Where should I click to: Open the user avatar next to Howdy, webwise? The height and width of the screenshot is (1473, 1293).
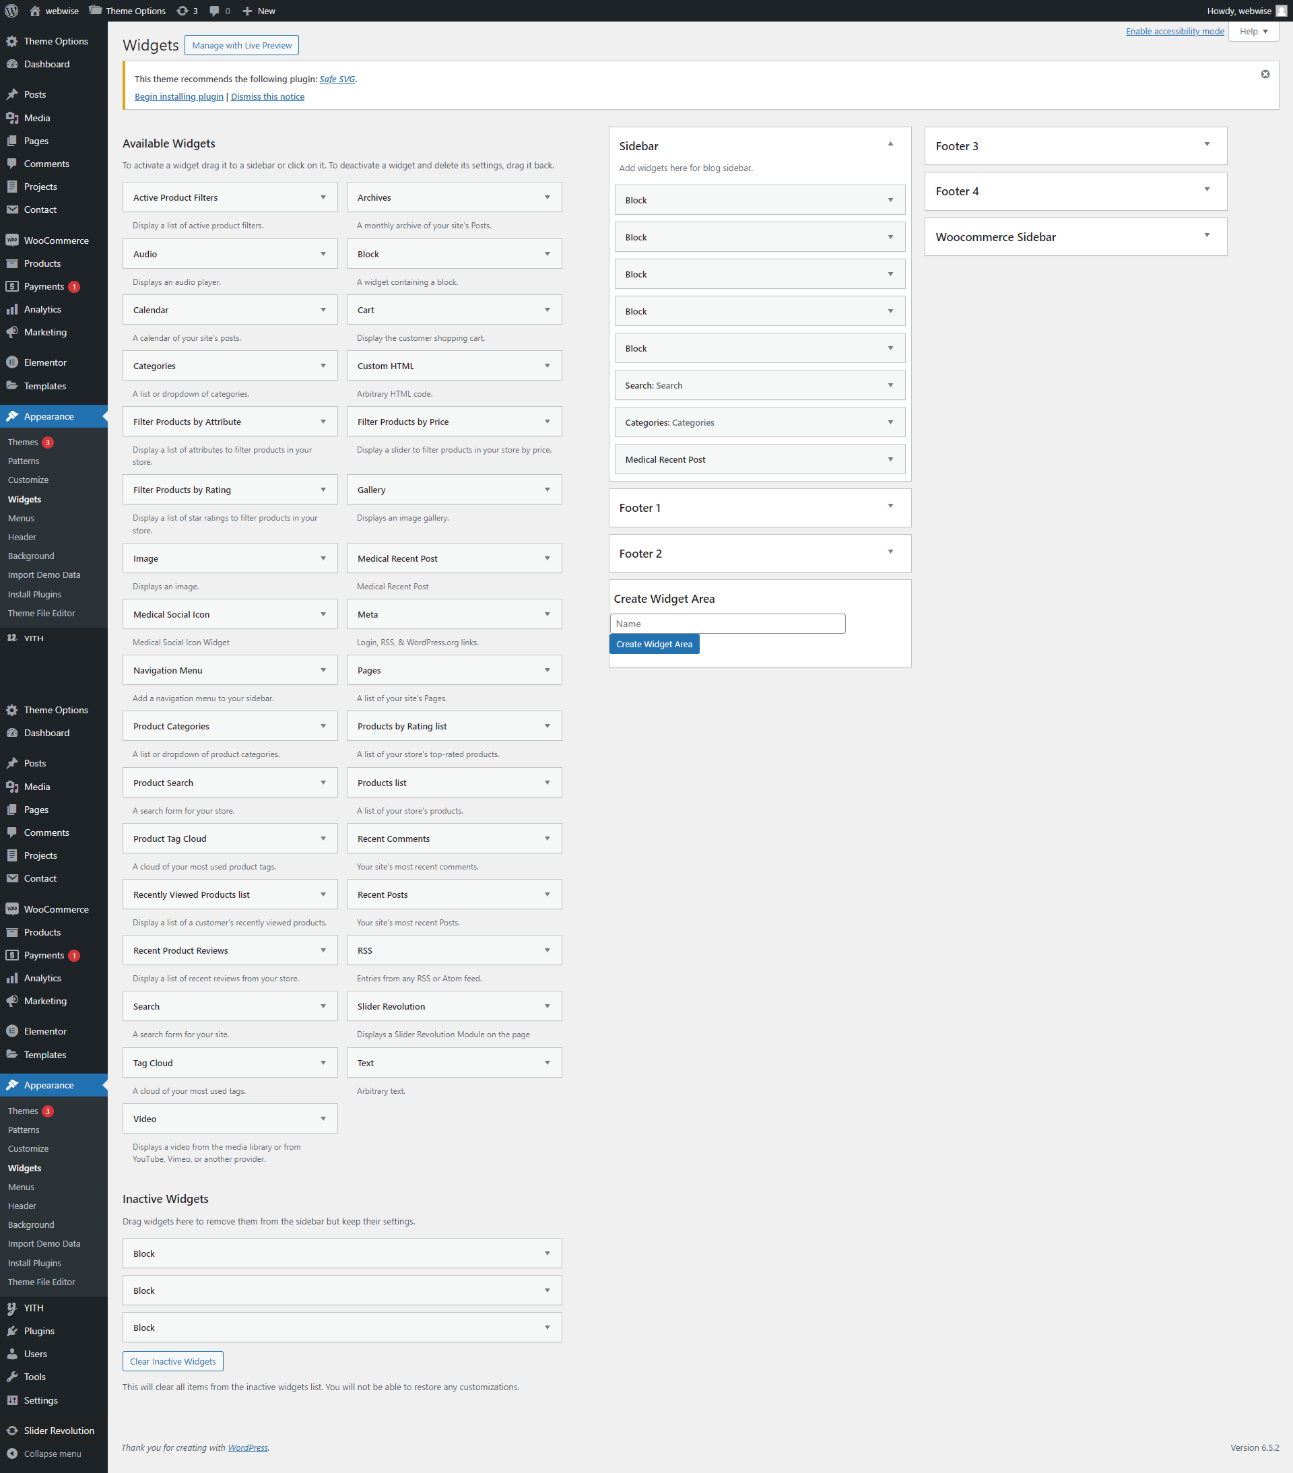coord(1281,11)
